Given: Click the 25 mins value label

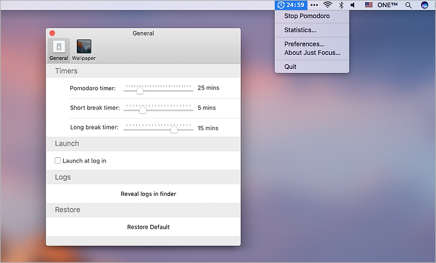Looking at the screenshot, I should (x=208, y=88).
